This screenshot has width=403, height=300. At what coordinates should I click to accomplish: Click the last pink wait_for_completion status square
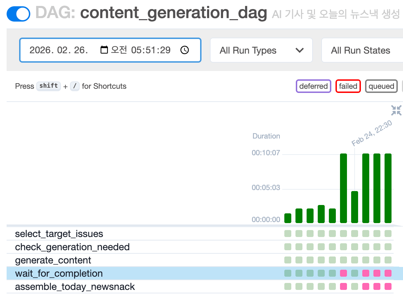[x=388, y=273]
